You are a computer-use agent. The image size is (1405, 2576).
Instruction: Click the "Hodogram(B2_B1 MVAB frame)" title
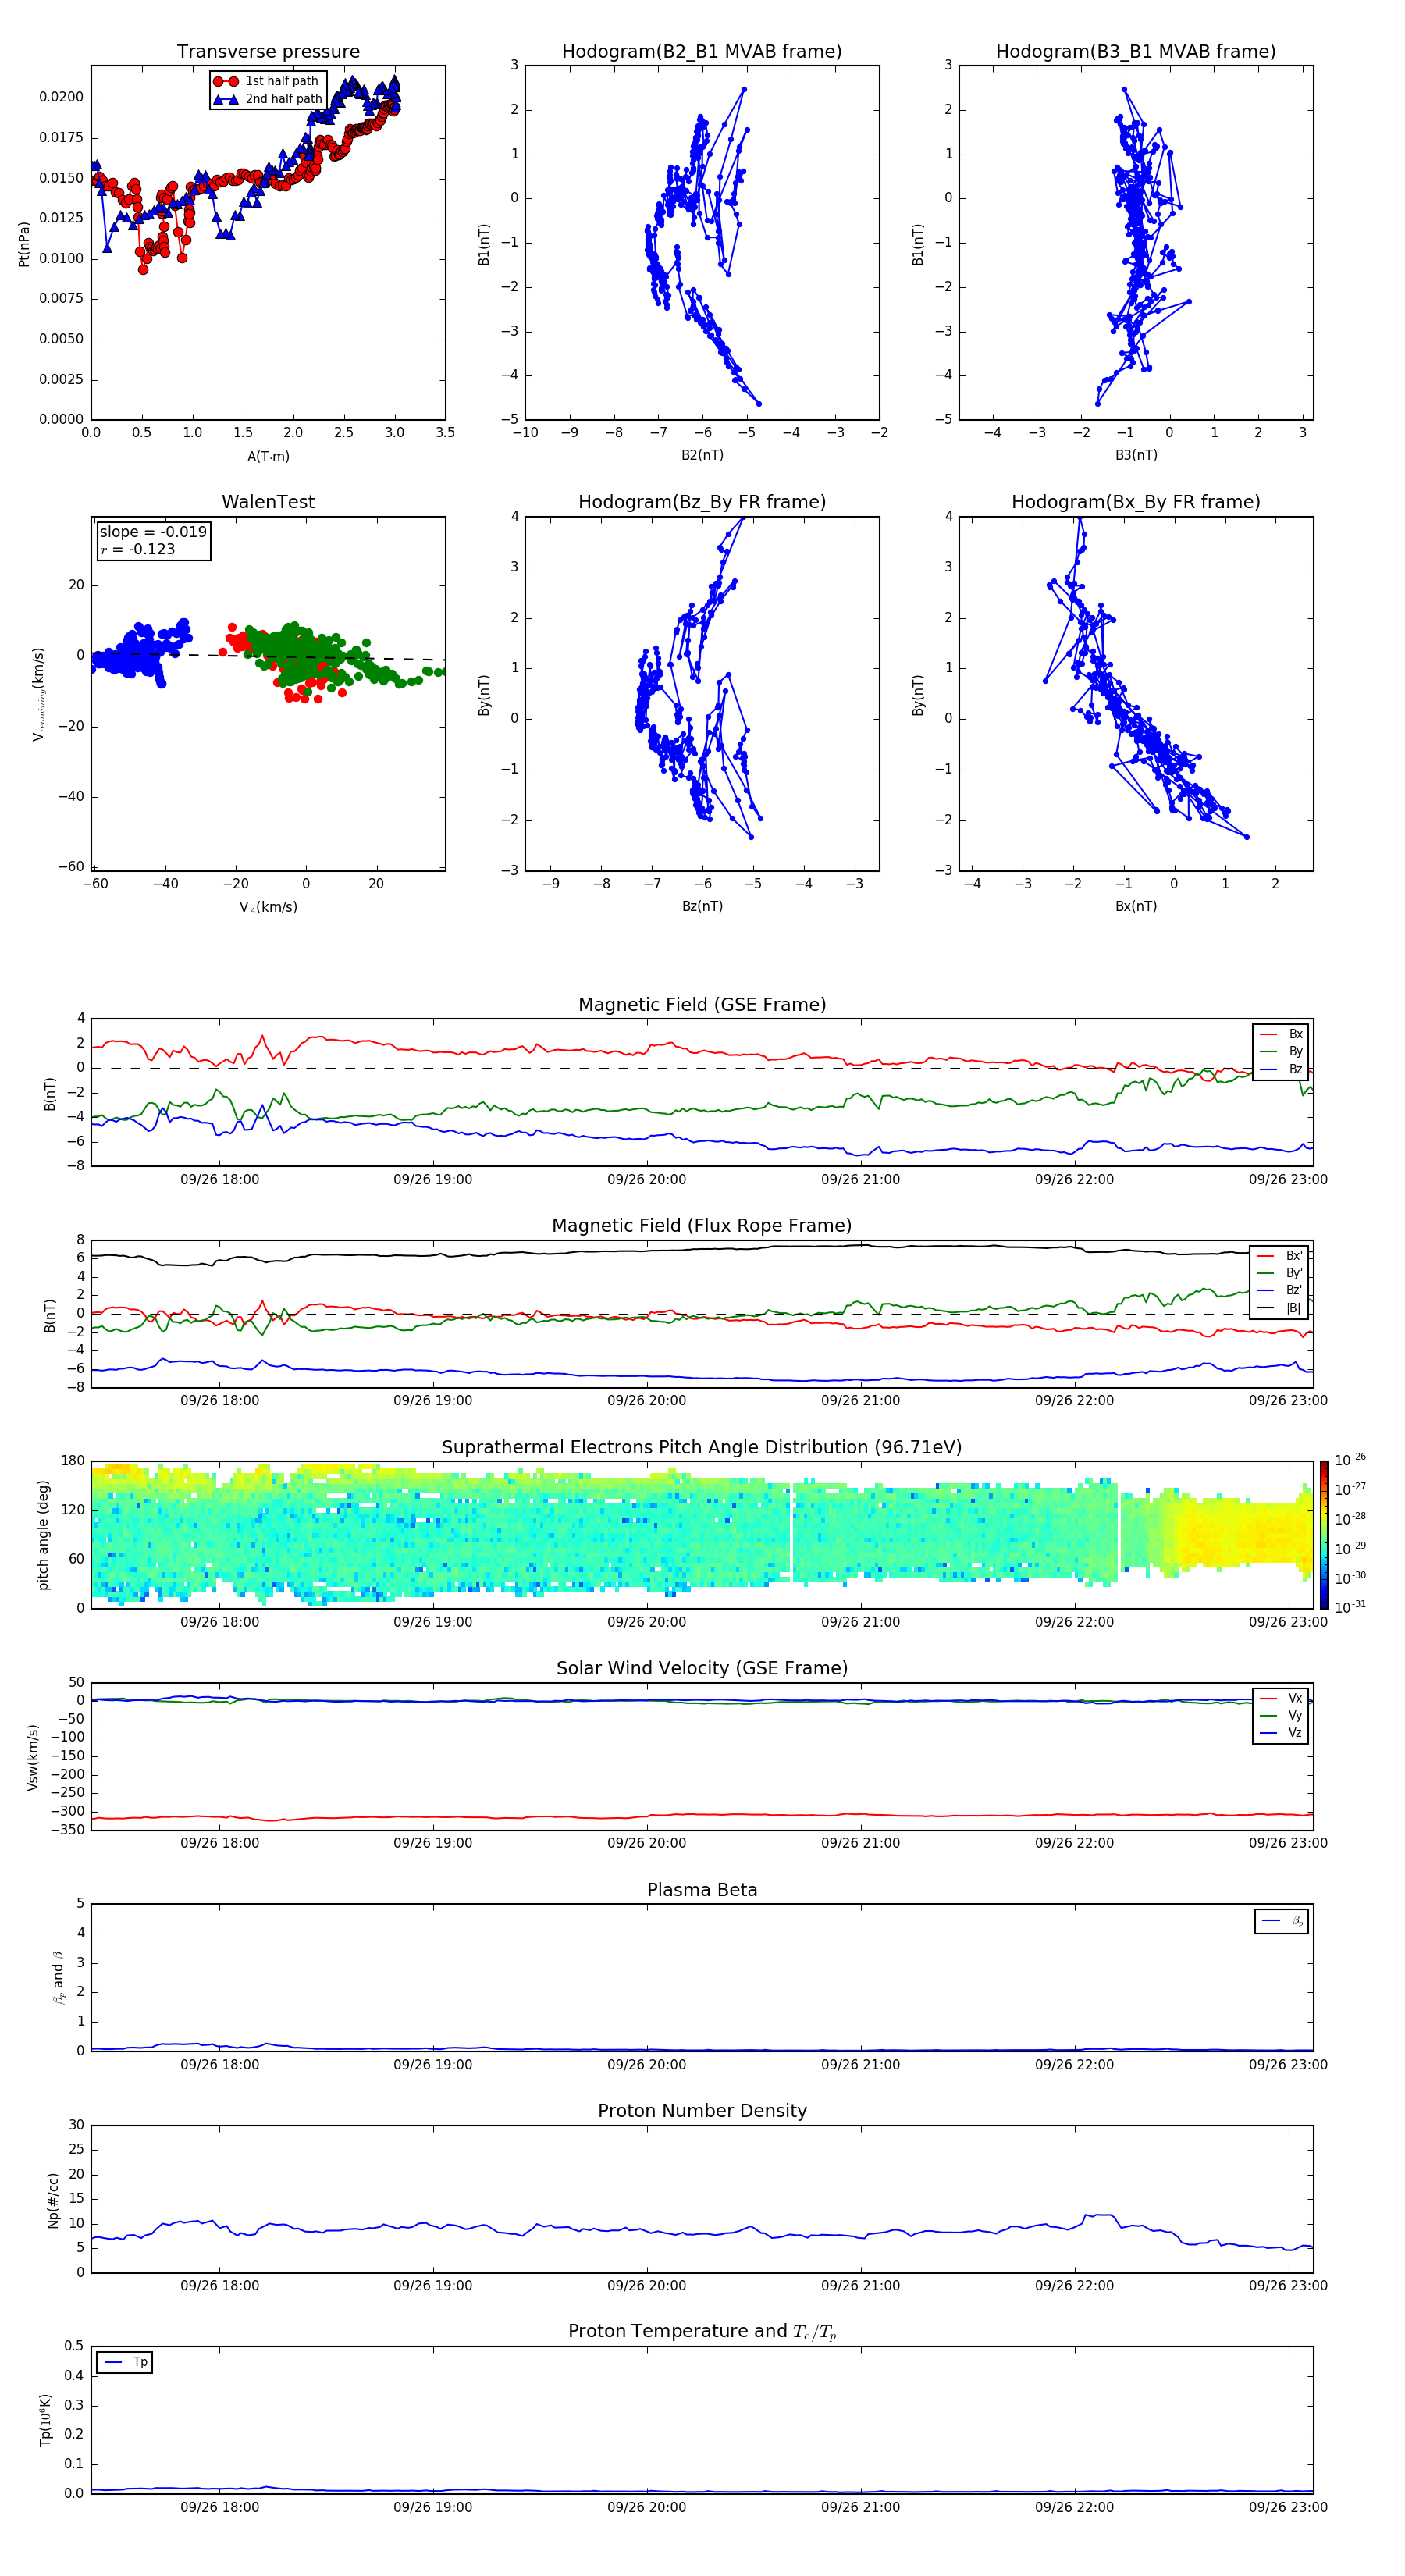pos(702,52)
